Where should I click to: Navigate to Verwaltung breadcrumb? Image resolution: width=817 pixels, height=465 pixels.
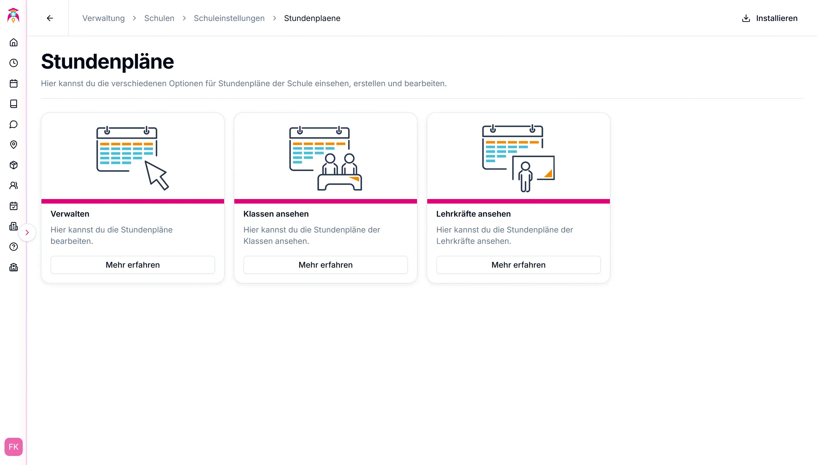pos(104,18)
